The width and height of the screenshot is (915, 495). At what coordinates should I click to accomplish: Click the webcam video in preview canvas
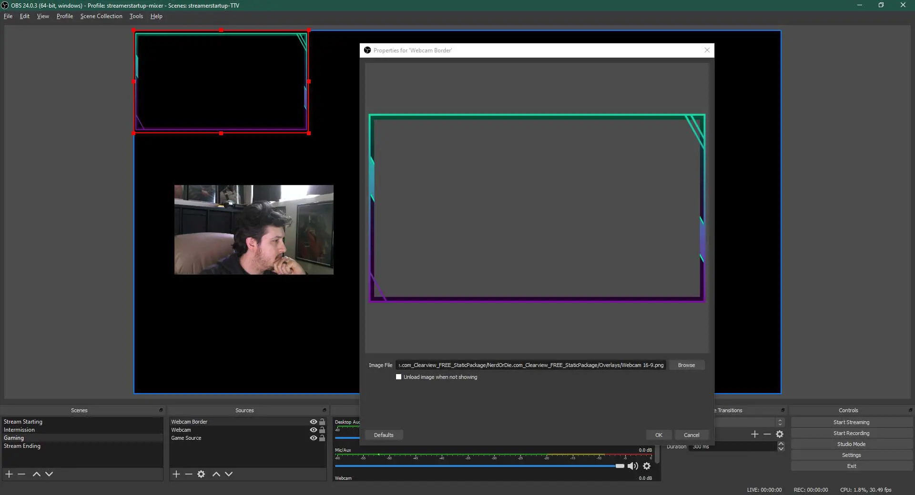coord(254,230)
